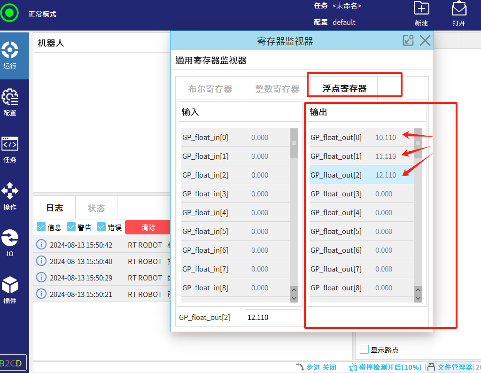This screenshot has height=373, width=481.
Task: Enable the 显示路点 checkbox
Action: 364,350
